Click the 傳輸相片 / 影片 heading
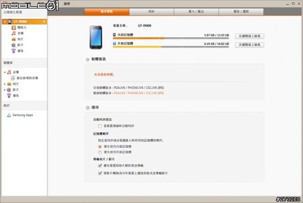Screen dimensions: 303x203 (104, 159)
